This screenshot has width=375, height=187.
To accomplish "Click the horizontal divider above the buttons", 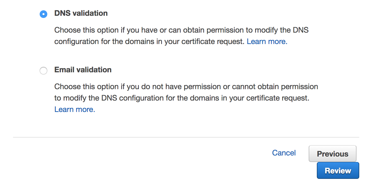I will [186, 137].
